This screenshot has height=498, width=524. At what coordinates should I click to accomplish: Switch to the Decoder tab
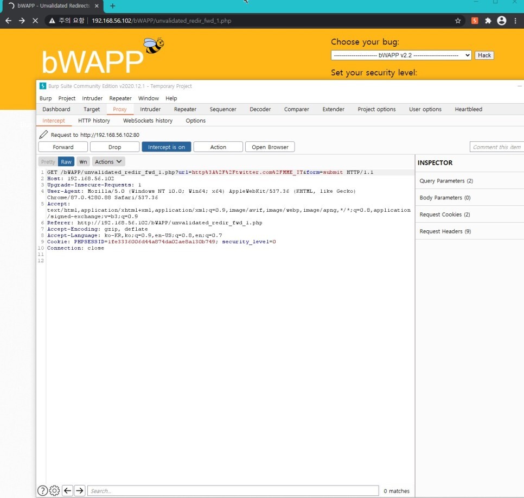pos(260,109)
